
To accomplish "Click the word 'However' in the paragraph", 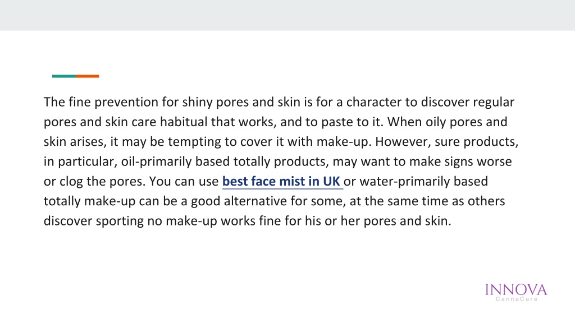I will tap(401, 141).
